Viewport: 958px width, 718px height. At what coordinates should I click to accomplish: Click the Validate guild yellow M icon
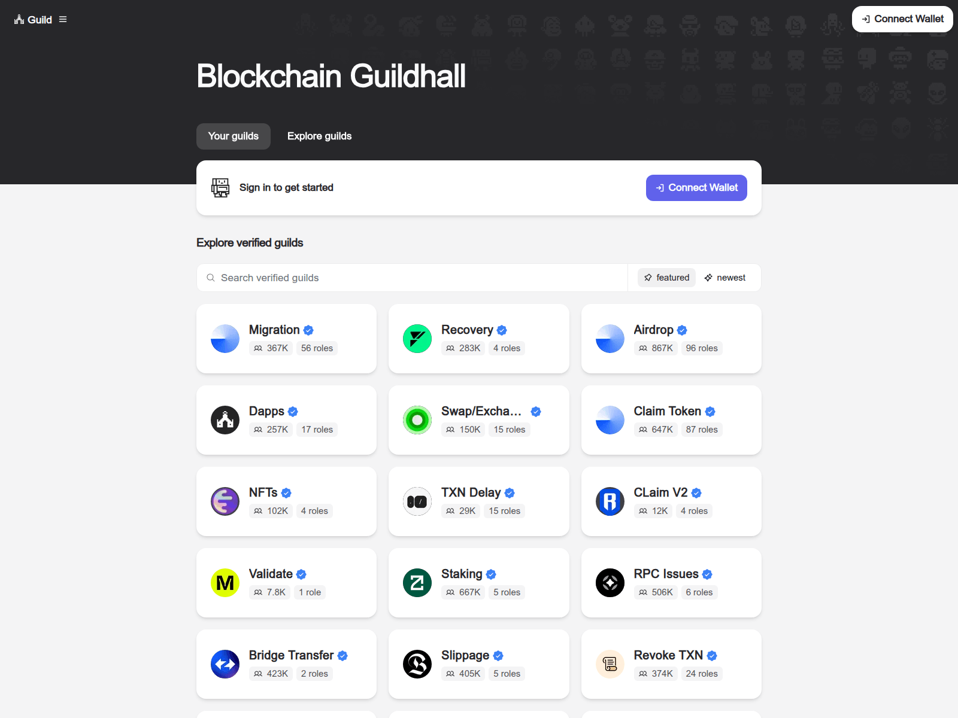pyautogui.click(x=225, y=583)
